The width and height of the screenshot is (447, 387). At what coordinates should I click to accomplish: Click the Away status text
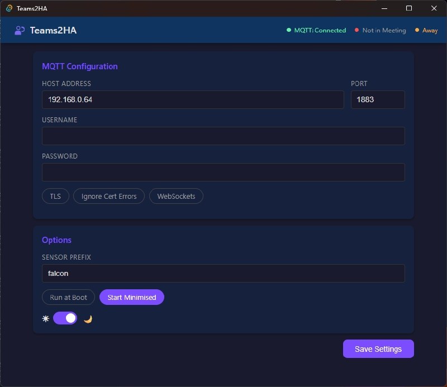pos(430,30)
